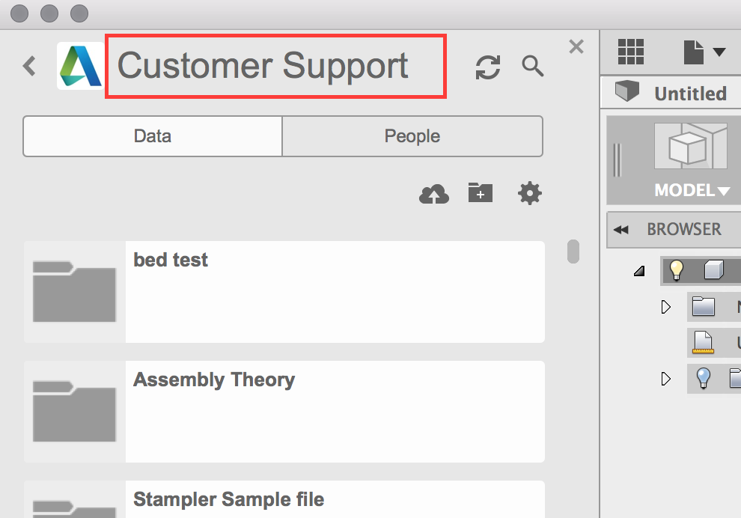Image resolution: width=741 pixels, height=518 pixels.
Task: Expand the folder node's disclosure triangle
Action: pos(666,307)
